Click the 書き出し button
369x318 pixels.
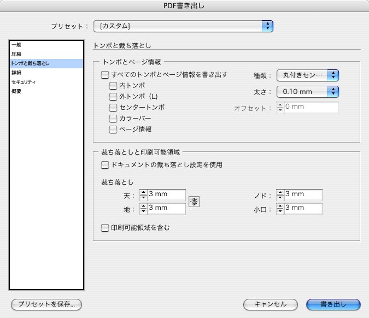[333, 304]
